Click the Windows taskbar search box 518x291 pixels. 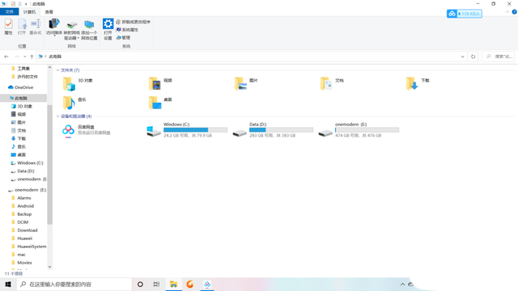[x=74, y=284]
